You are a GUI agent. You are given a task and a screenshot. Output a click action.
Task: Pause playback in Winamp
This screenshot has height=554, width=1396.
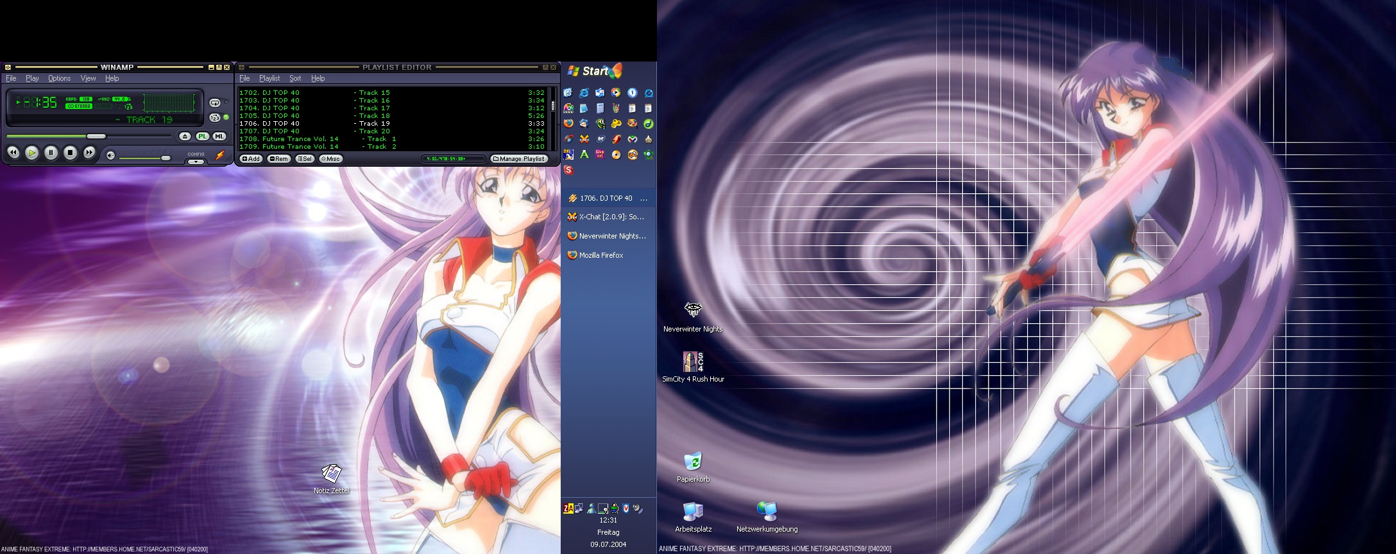(51, 153)
